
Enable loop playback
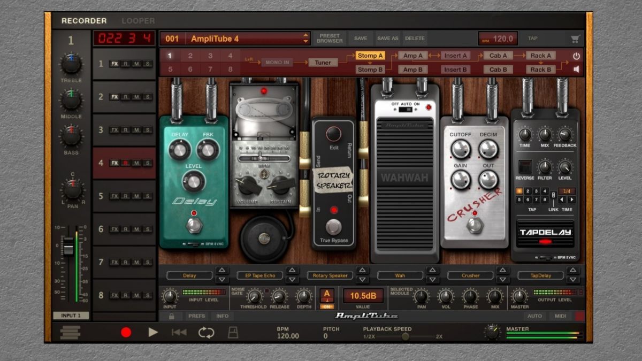click(x=206, y=332)
